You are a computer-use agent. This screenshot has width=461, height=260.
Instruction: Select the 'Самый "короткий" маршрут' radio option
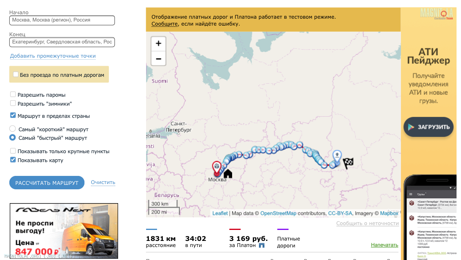tap(13, 129)
